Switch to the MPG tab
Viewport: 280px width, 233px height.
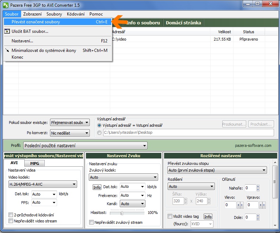(x=35, y=163)
